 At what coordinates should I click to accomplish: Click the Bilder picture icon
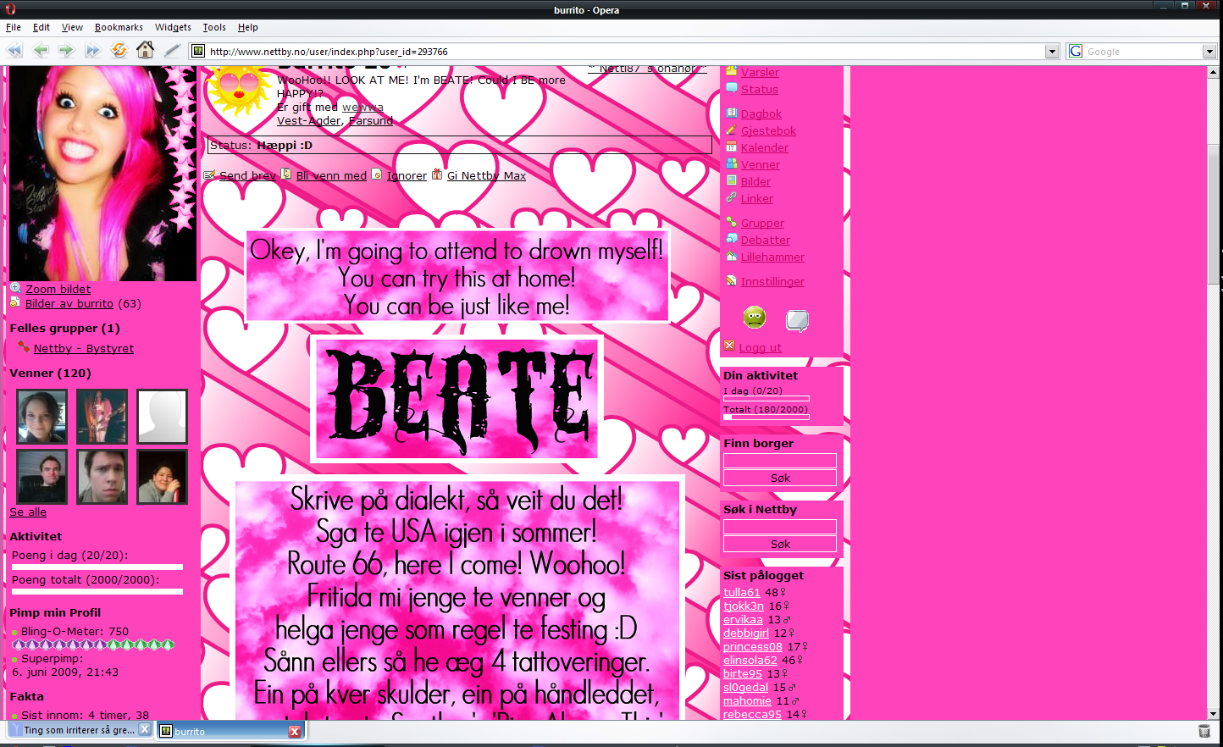[732, 180]
